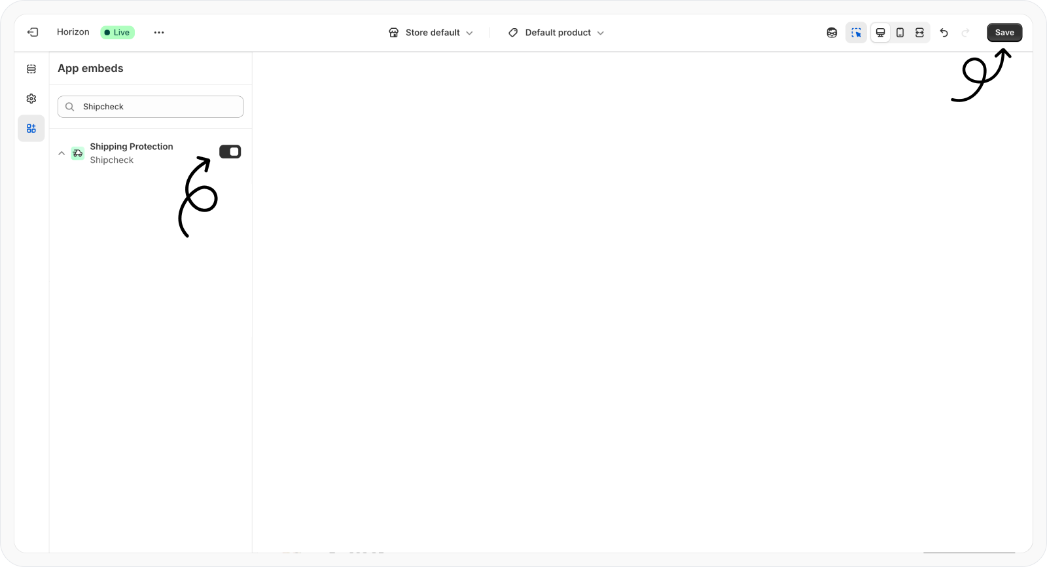Switch to mobile preview view
The image size is (1047, 567).
point(900,33)
